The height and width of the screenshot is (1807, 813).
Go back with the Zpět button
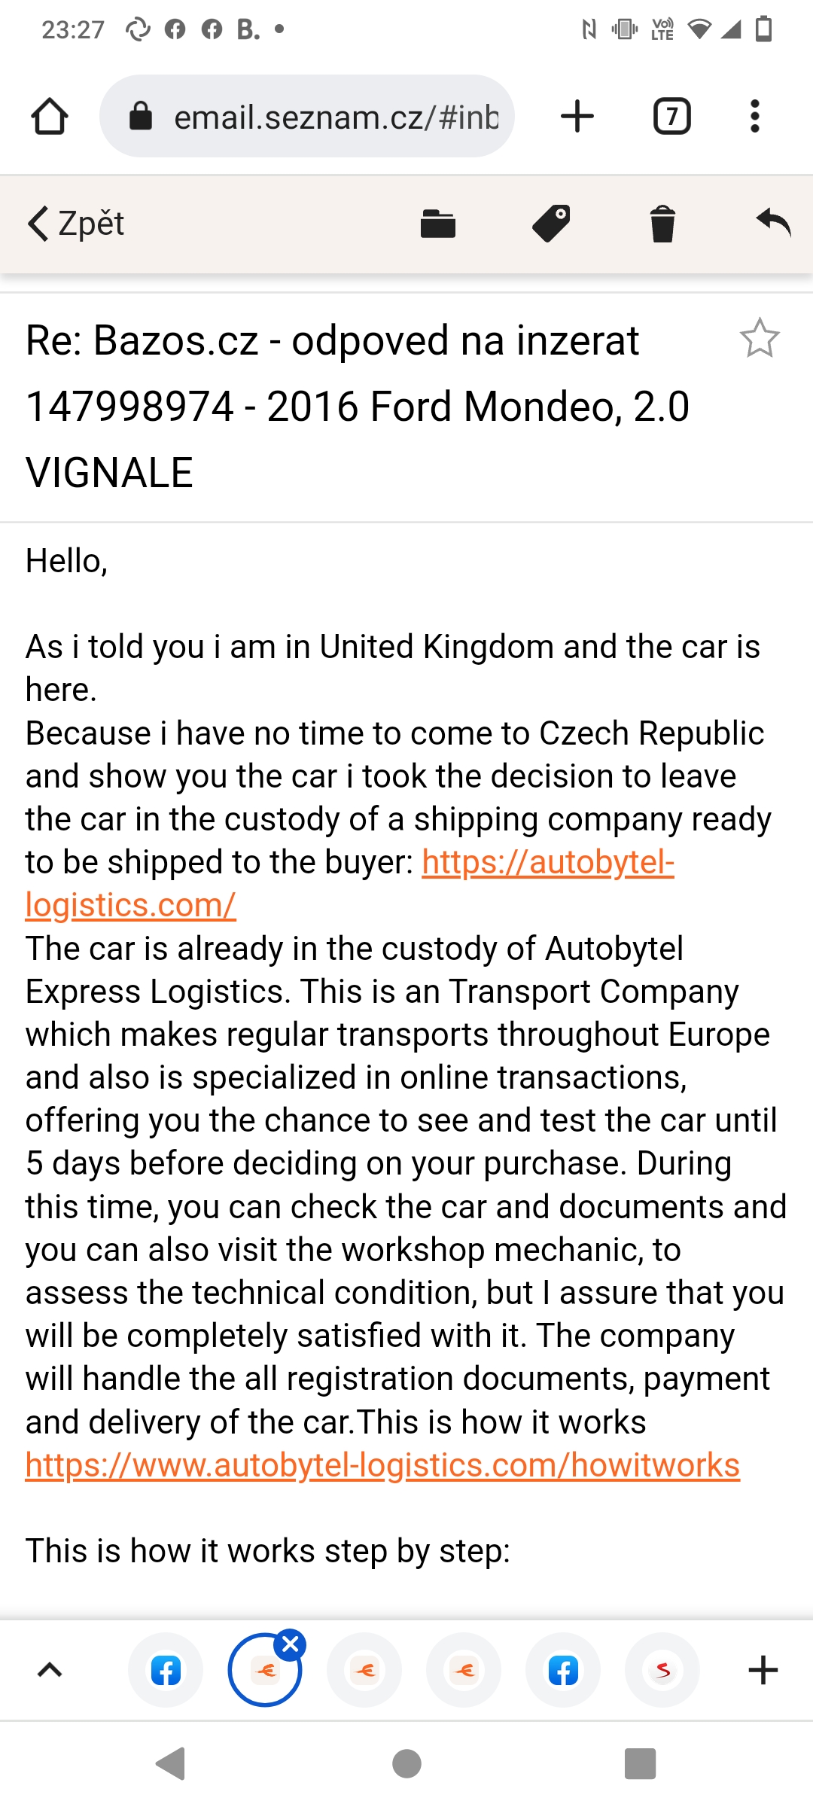click(x=76, y=224)
